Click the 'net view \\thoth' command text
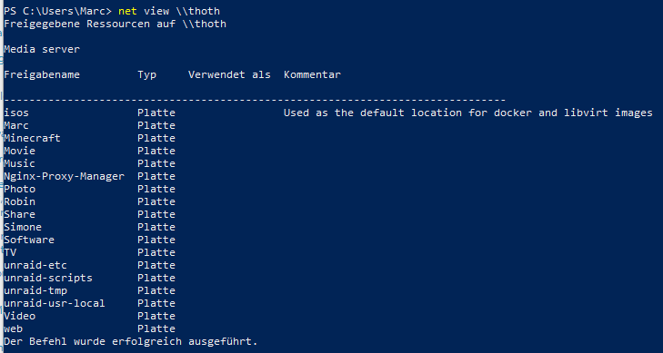 [x=169, y=11]
